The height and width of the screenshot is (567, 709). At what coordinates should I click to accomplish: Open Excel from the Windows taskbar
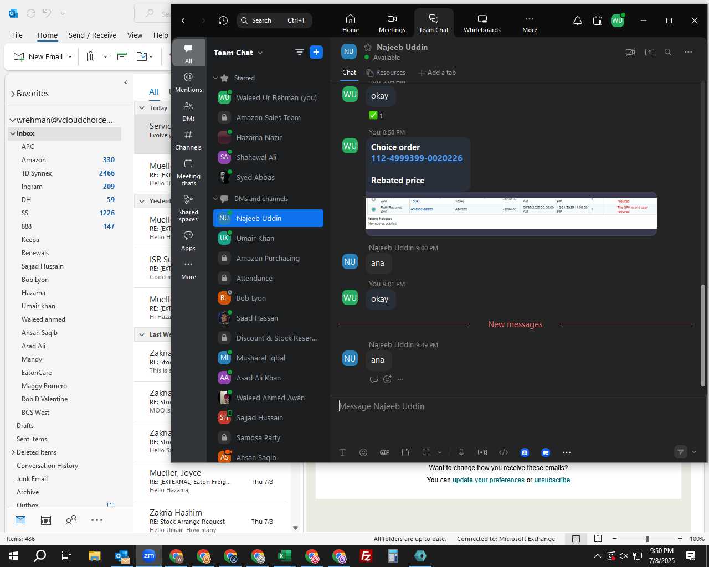[284, 556]
